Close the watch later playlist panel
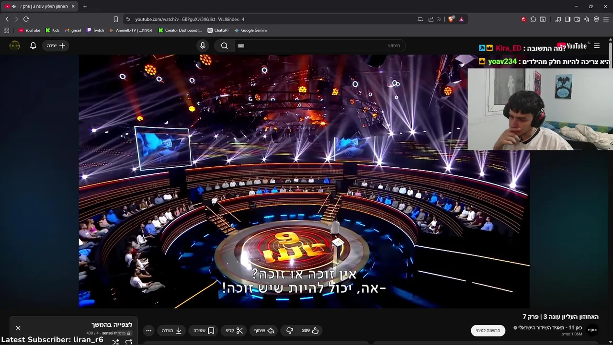 click(18, 328)
